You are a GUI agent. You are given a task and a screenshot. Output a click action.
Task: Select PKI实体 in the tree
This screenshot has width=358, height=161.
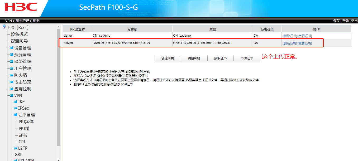tap(26, 122)
